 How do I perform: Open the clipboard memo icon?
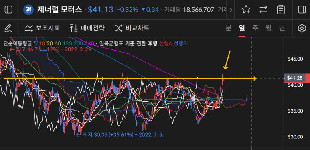point(281,10)
